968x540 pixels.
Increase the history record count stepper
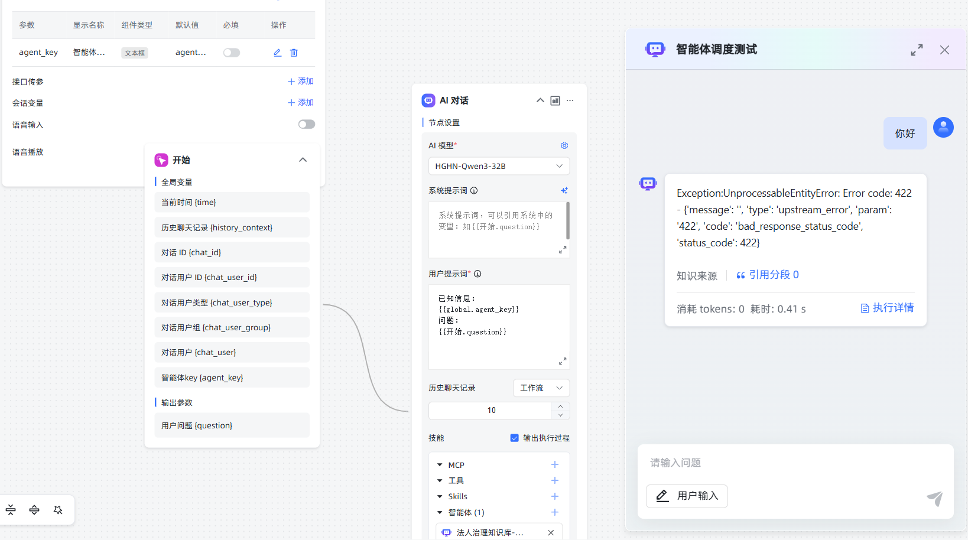click(560, 406)
